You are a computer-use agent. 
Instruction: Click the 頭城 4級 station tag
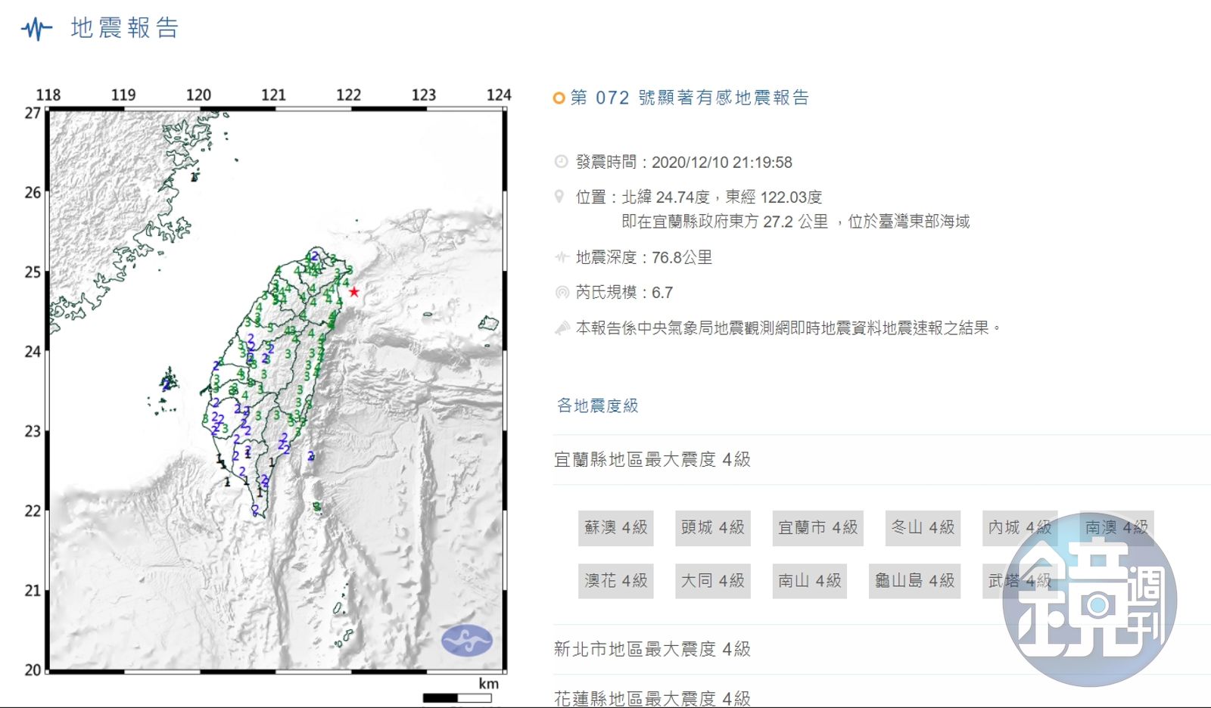coord(712,527)
